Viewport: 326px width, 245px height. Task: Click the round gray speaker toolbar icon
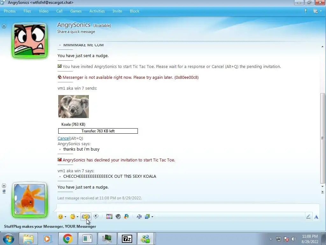click(118, 217)
